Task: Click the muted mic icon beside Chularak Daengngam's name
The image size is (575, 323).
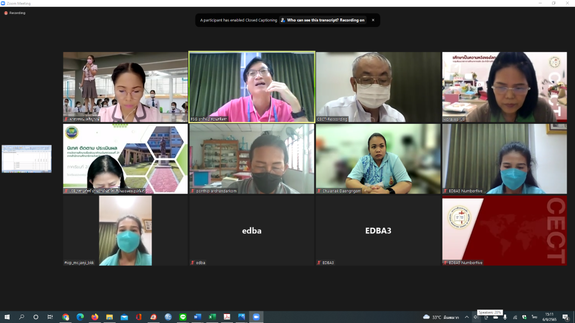Action: 319,191
